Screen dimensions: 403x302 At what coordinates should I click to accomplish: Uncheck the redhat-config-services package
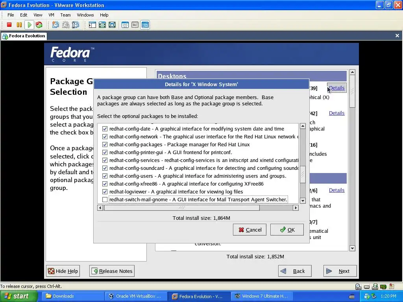105,160
